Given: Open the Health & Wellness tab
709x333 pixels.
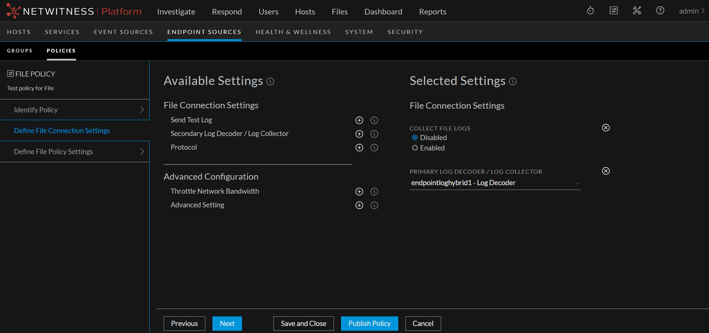Looking at the screenshot, I should click(293, 32).
